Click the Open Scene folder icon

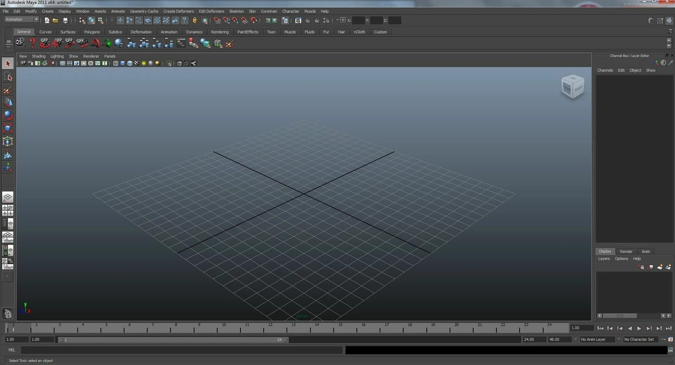[x=56, y=20]
